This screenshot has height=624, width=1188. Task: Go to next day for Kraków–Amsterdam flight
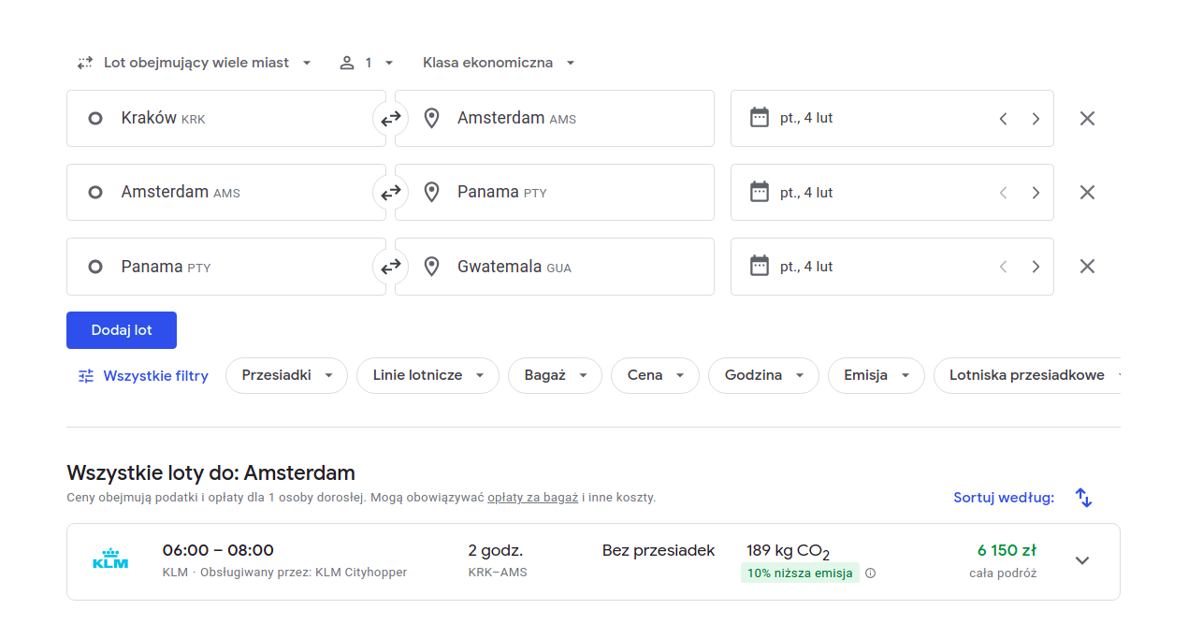pyautogui.click(x=1036, y=119)
